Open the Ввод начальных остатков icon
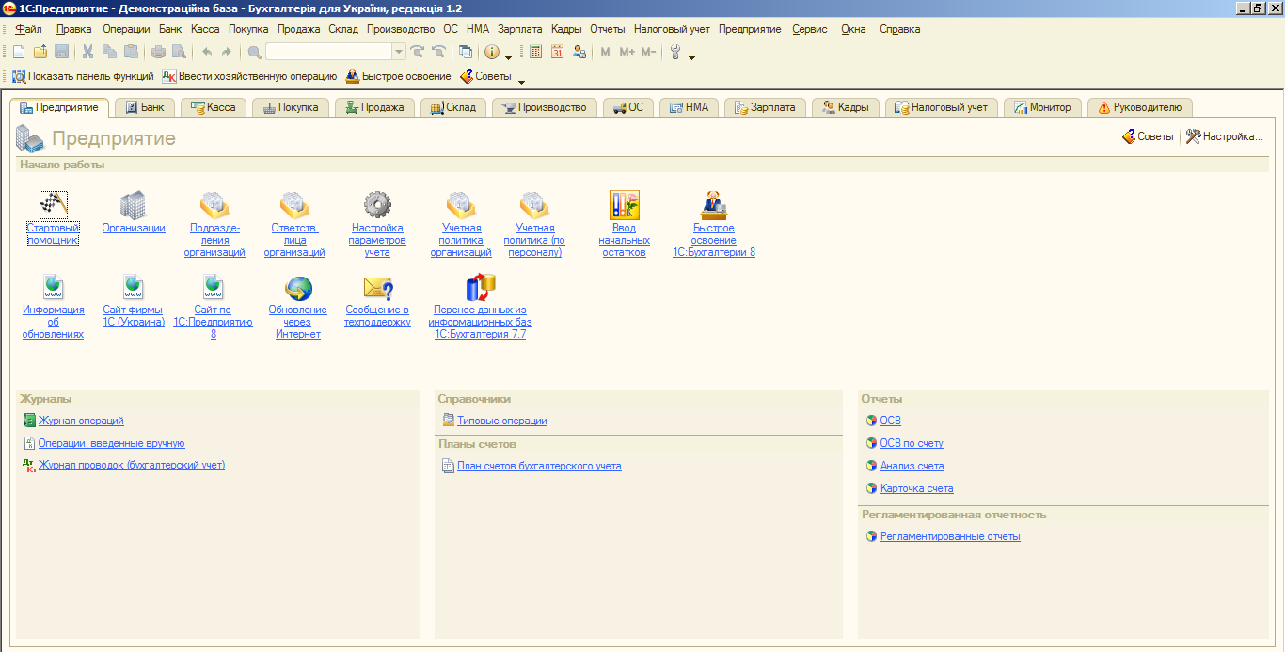Screen dimensions: 1285x652 tap(625, 204)
